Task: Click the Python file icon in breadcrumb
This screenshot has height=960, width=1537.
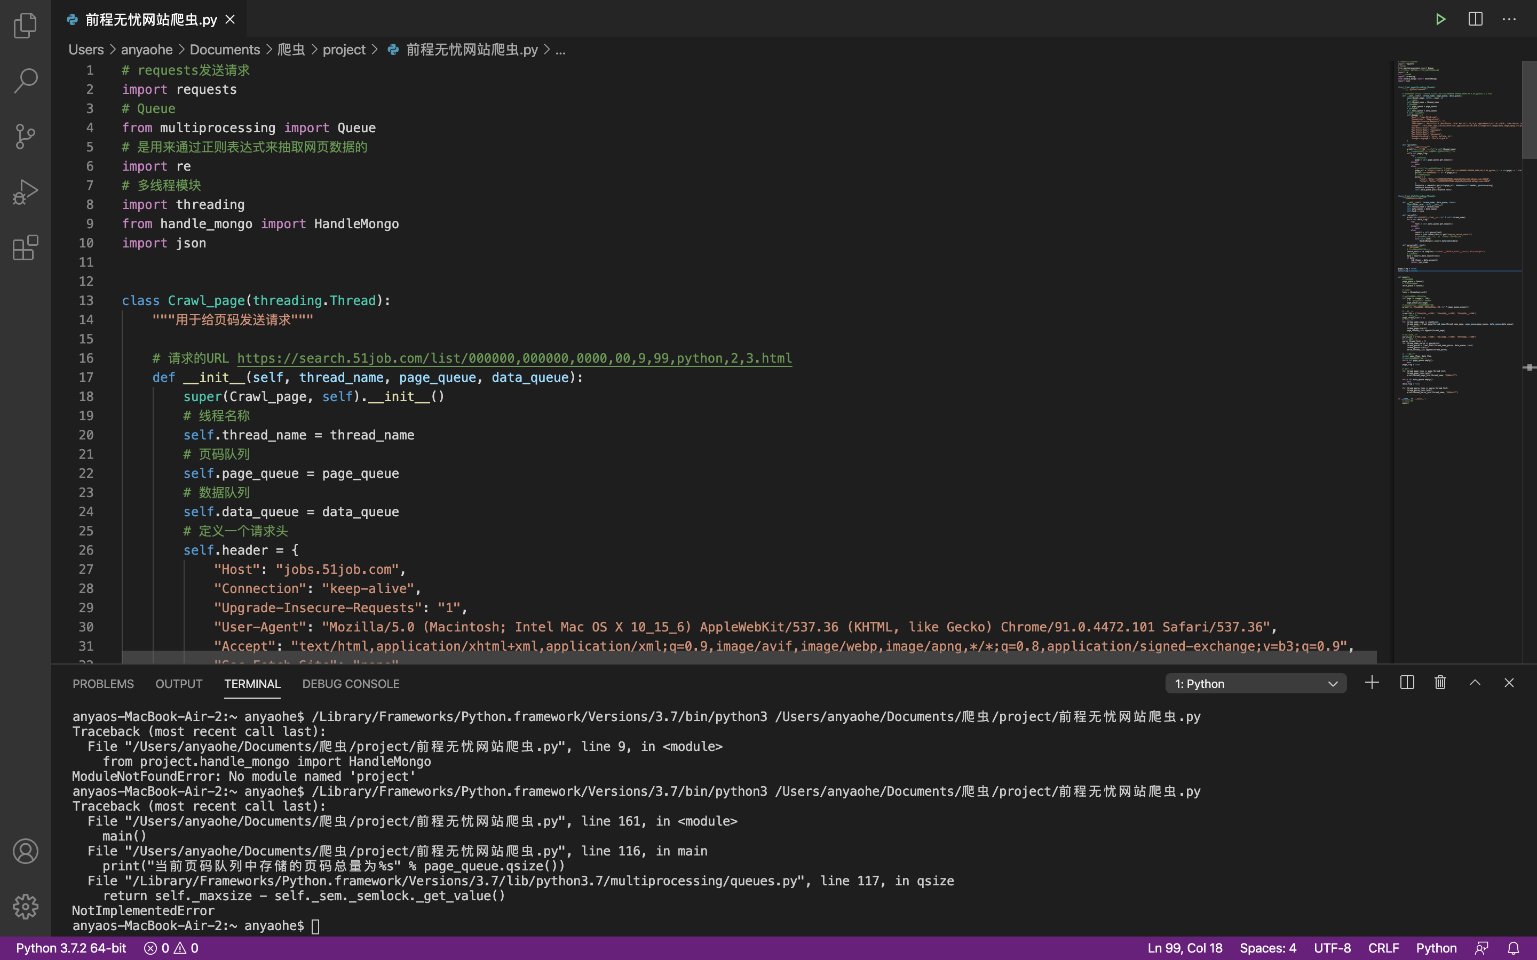Action: pyautogui.click(x=393, y=50)
